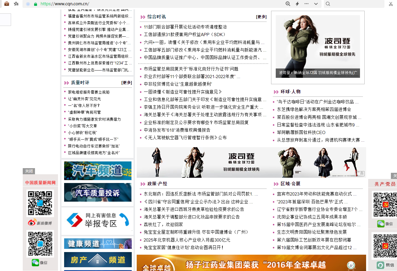Open article 海关总署关于调整部分进口化妆品申报要求的公告
The height and width of the screenshot is (271, 397).
(x=192, y=217)
